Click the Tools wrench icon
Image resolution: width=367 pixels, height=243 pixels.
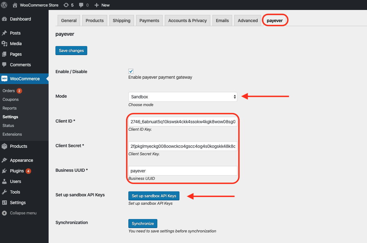[4, 192]
